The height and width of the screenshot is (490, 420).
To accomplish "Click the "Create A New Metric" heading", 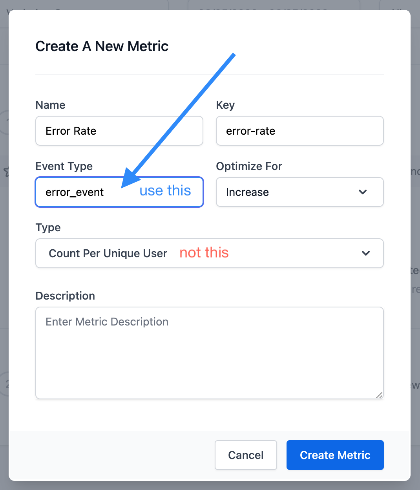I will pos(102,46).
